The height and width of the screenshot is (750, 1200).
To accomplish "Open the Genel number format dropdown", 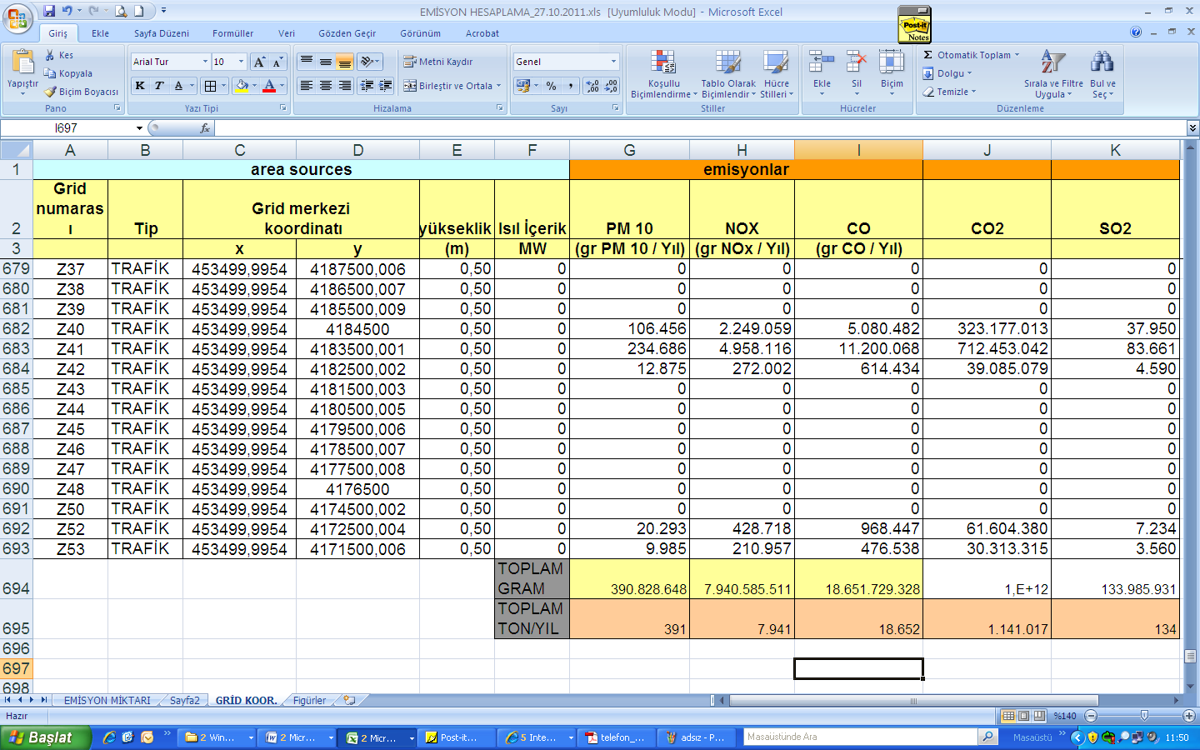I will [x=613, y=62].
